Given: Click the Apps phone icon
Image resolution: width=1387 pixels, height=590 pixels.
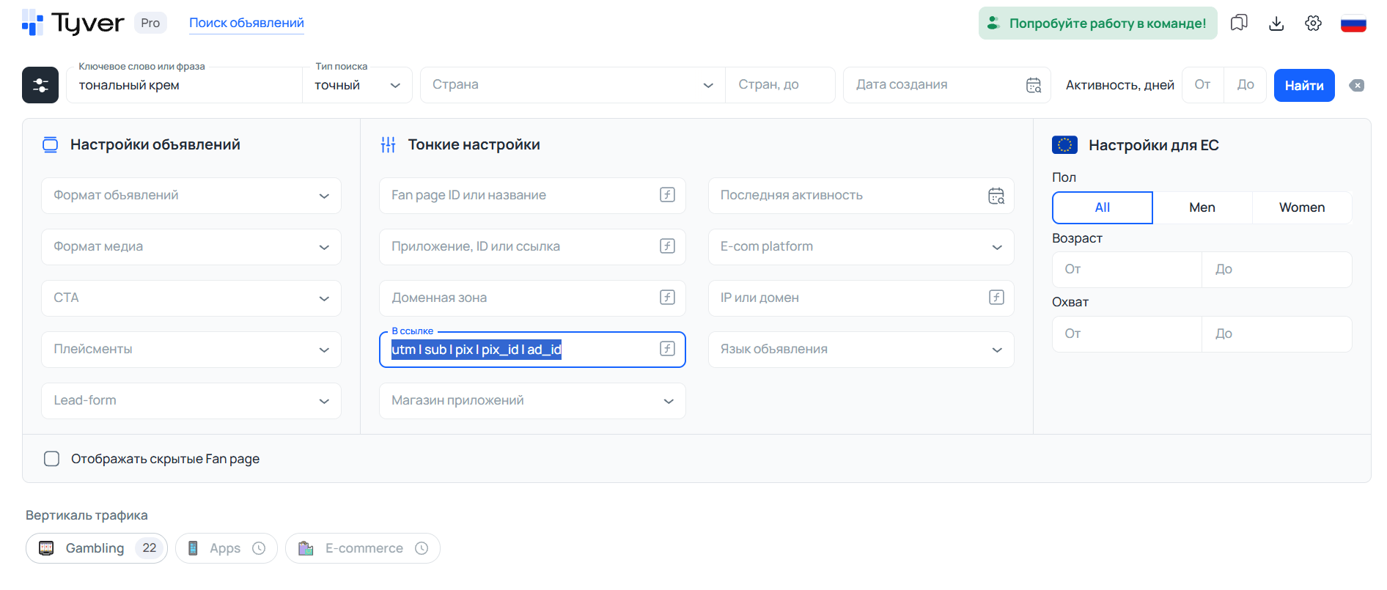Looking at the screenshot, I should 193,548.
